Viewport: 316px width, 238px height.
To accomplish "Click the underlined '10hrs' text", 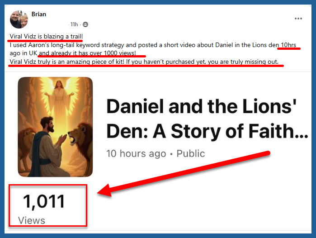I will pyautogui.click(x=288, y=45).
